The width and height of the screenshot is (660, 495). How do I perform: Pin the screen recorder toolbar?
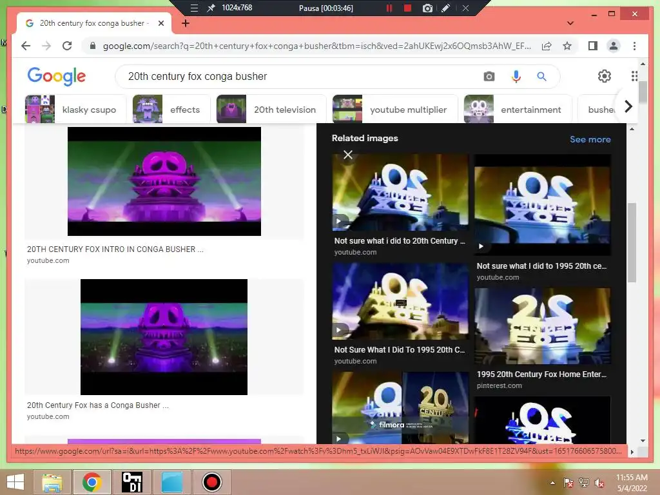tap(211, 8)
